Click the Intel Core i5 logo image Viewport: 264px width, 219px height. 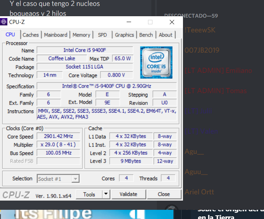pos(156,63)
